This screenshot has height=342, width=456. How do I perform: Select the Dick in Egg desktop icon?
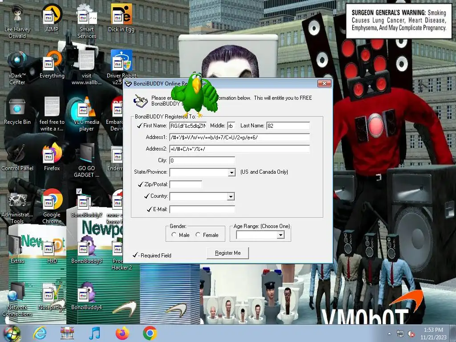pos(121,18)
